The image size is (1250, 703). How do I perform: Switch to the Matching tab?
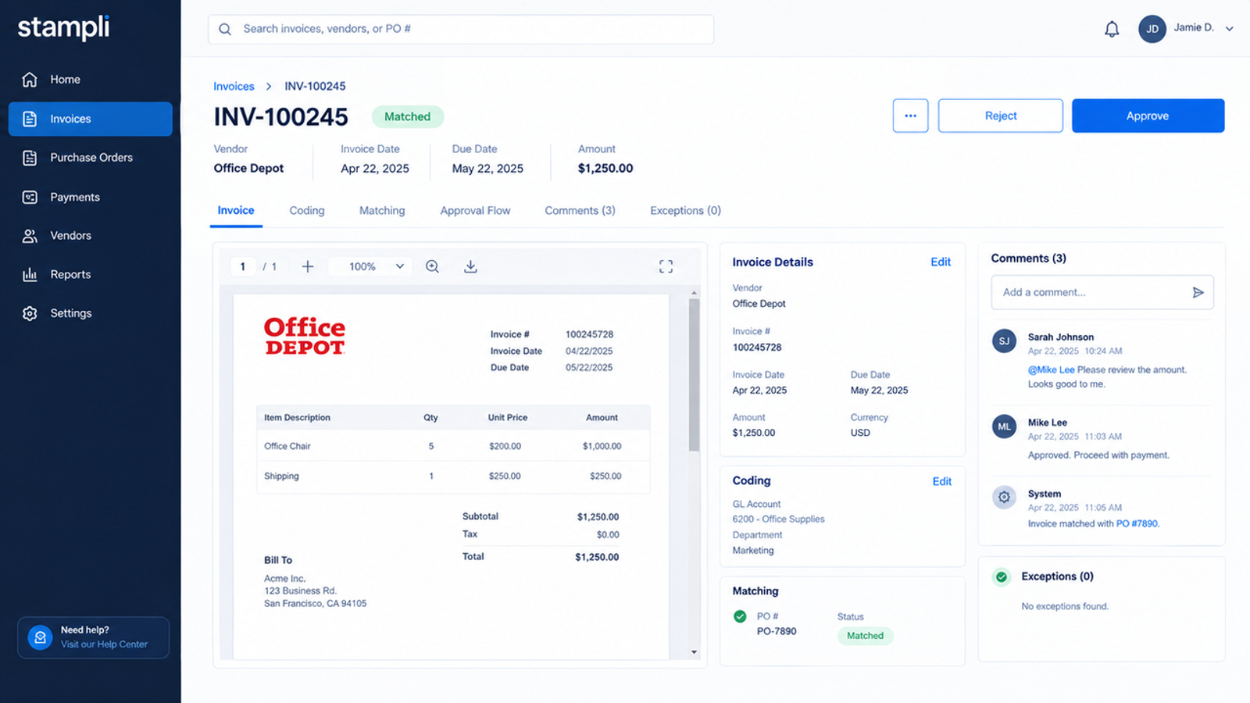tap(382, 211)
